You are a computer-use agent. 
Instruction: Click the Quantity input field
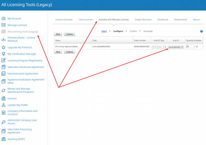(x=190, y=46)
